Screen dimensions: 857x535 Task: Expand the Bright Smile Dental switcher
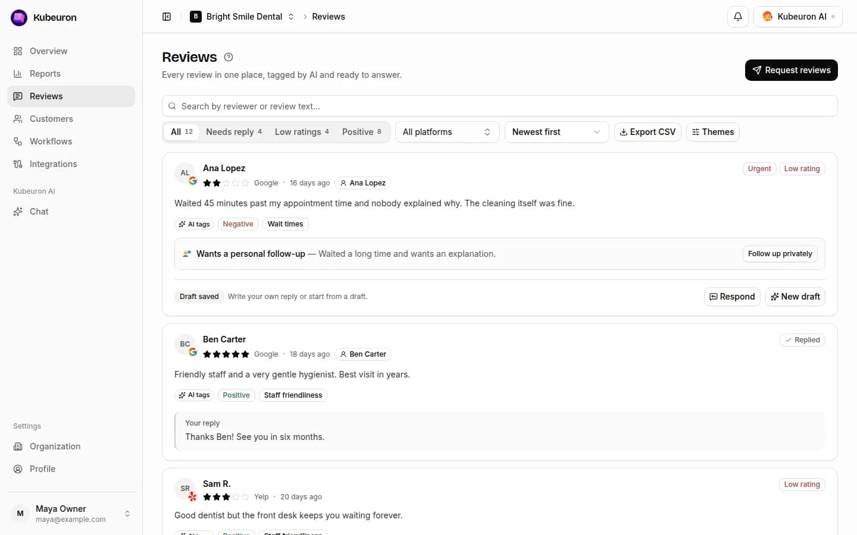click(242, 17)
